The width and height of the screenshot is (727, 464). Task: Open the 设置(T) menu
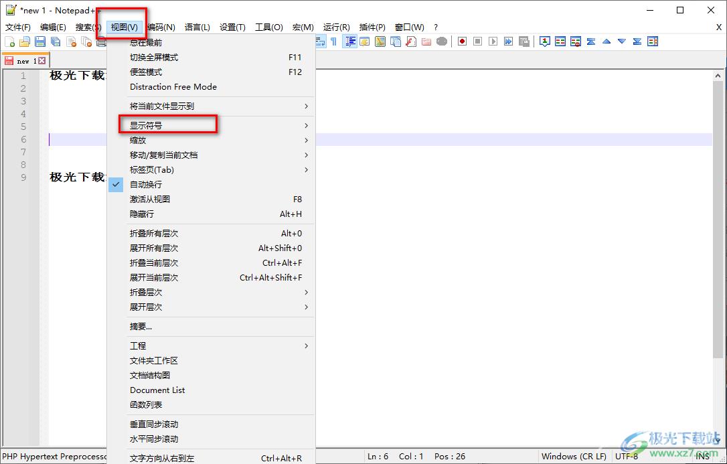(x=232, y=27)
